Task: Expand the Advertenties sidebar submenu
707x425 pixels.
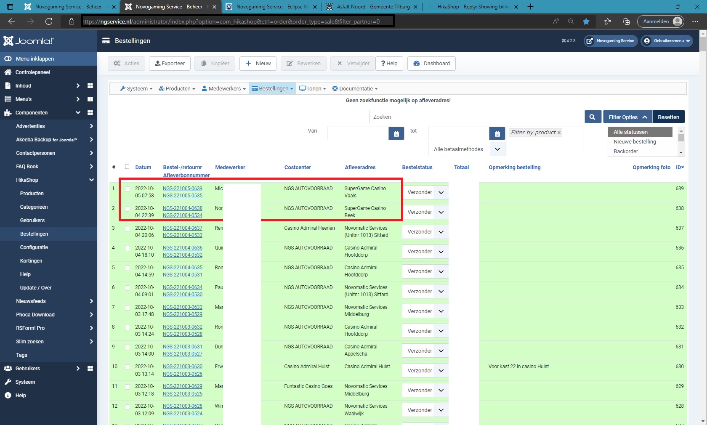Action: point(91,126)
